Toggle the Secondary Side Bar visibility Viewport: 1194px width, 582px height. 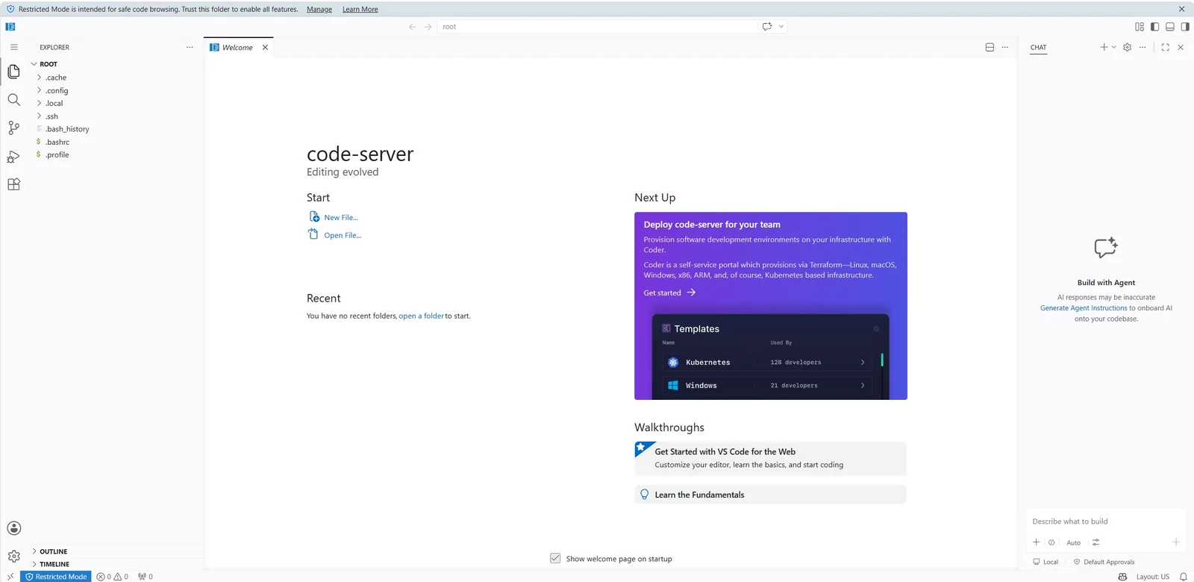(x=1185, y=27)
